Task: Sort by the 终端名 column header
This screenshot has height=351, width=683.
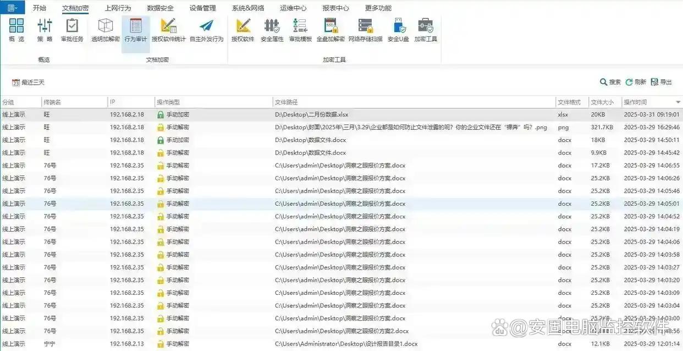Action: coord(75,102)
